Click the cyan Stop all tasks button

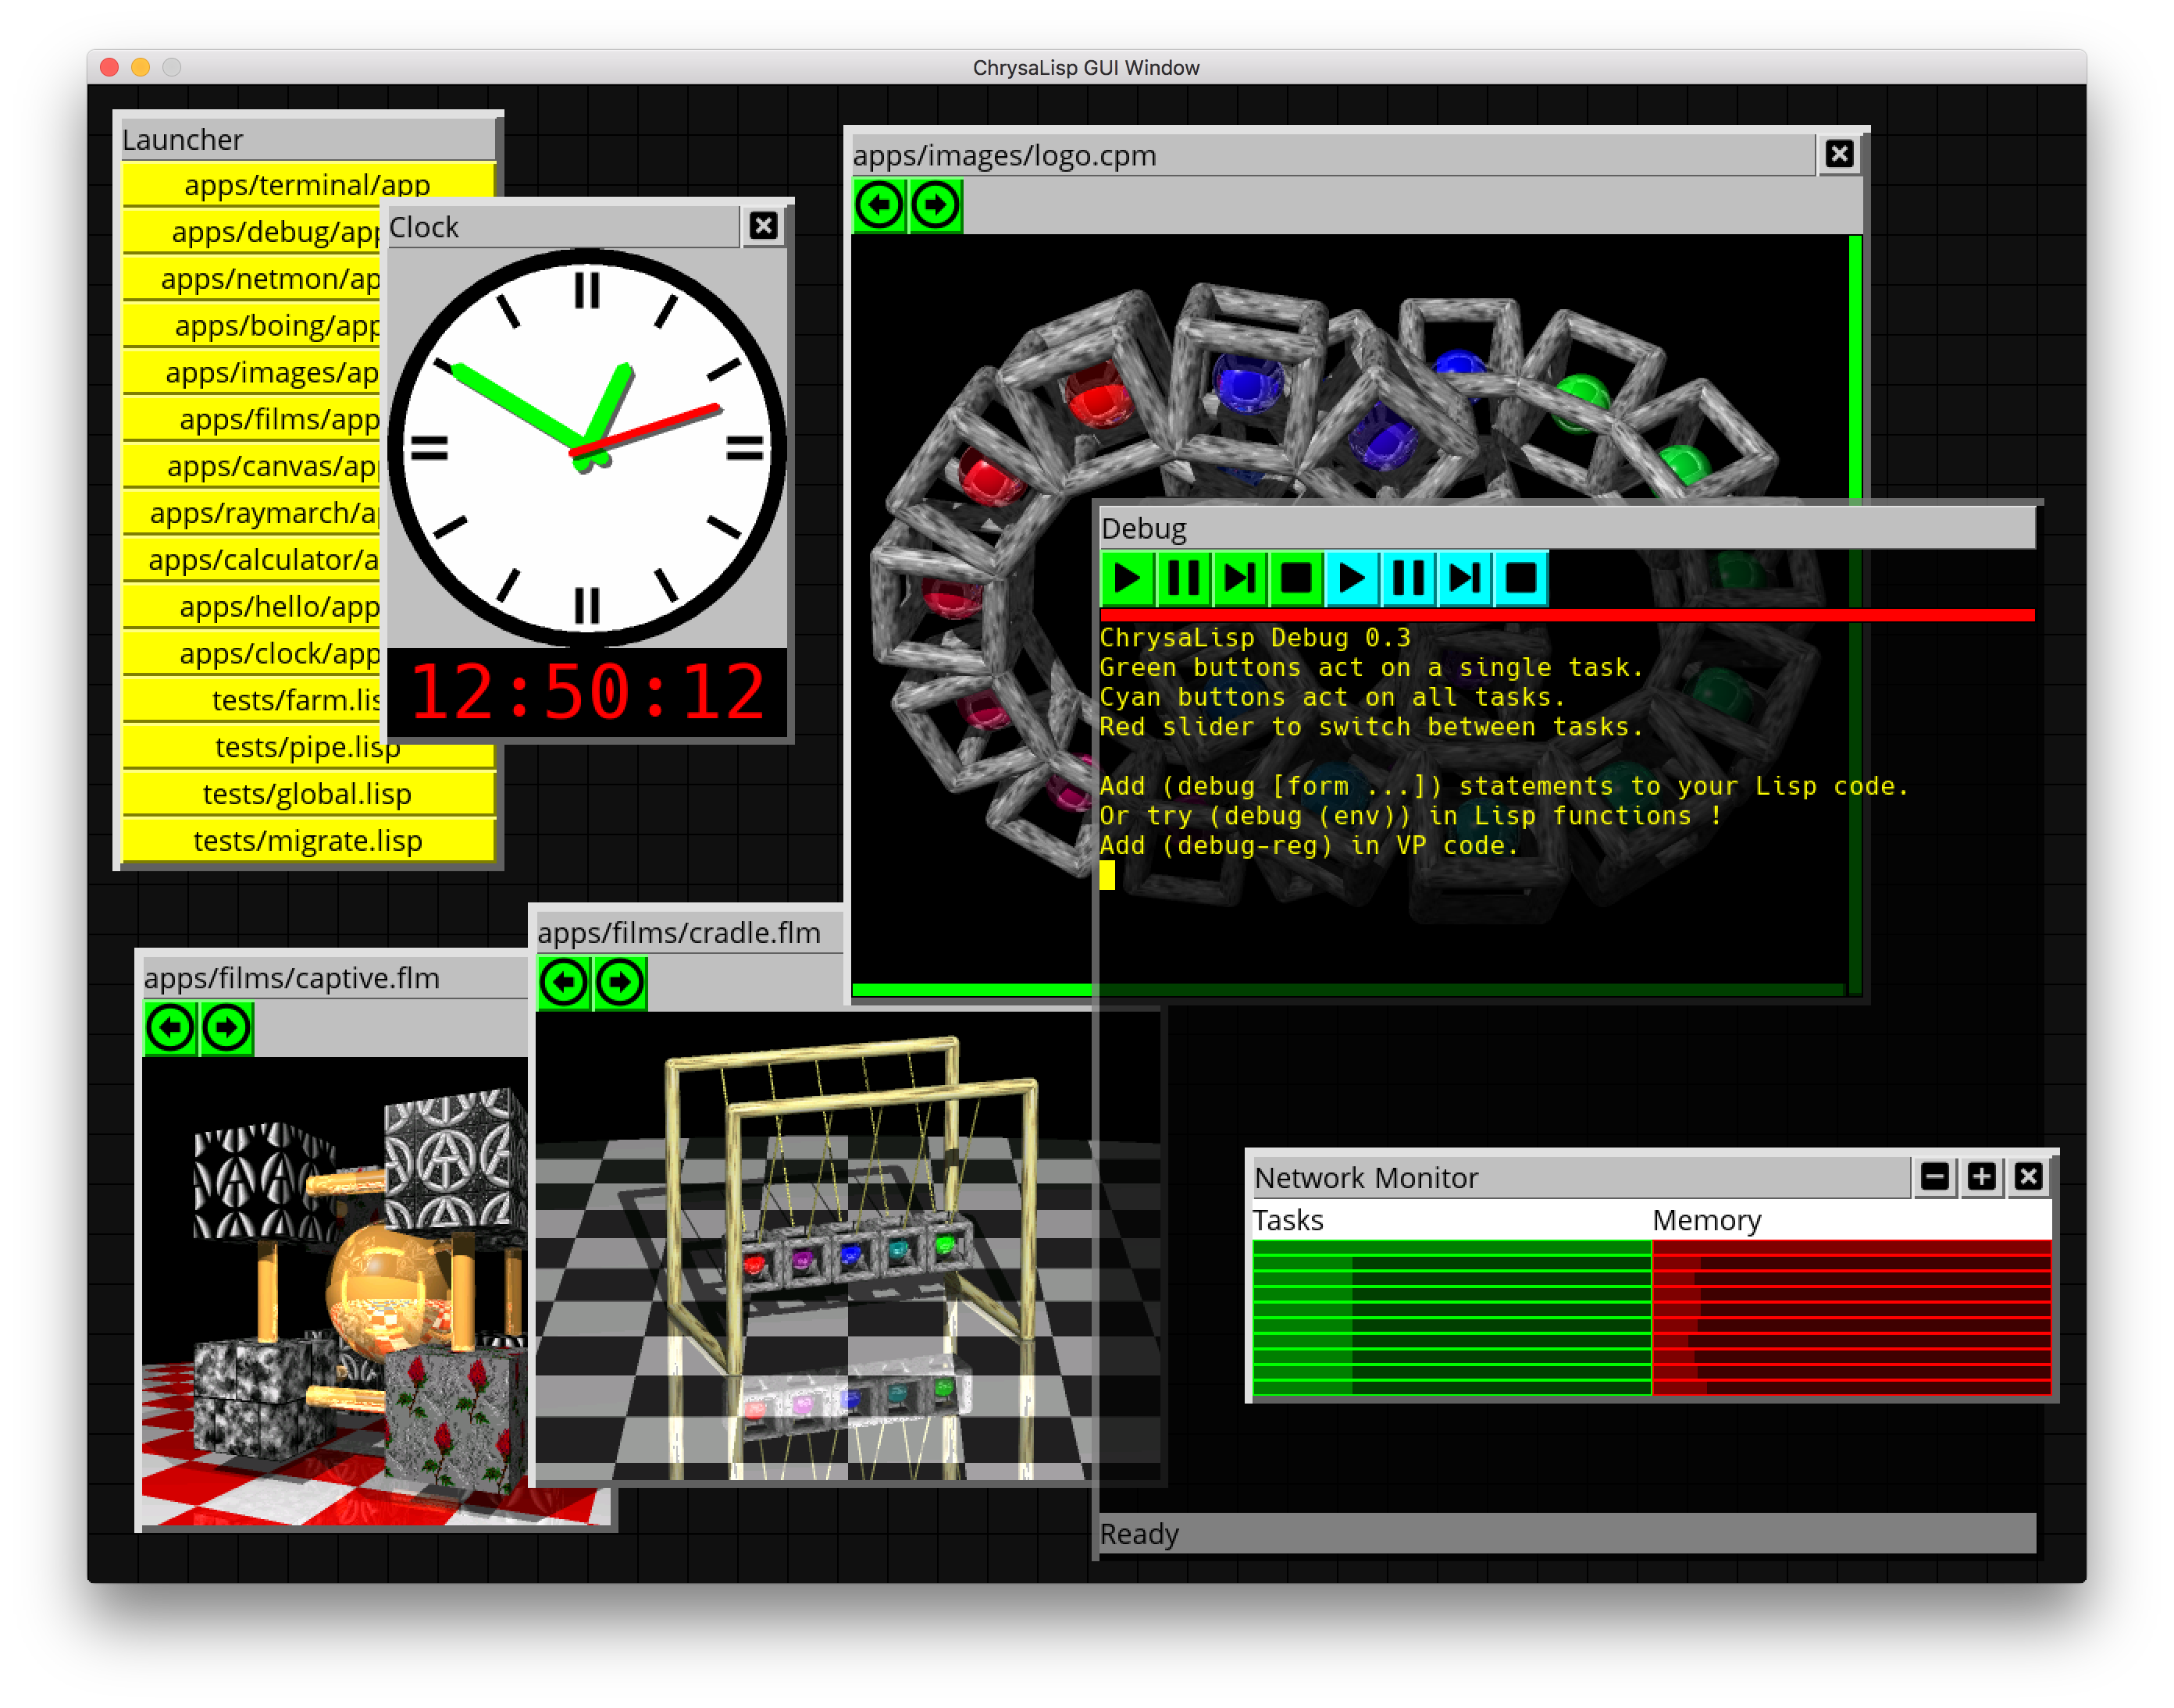coord(1520,579)
